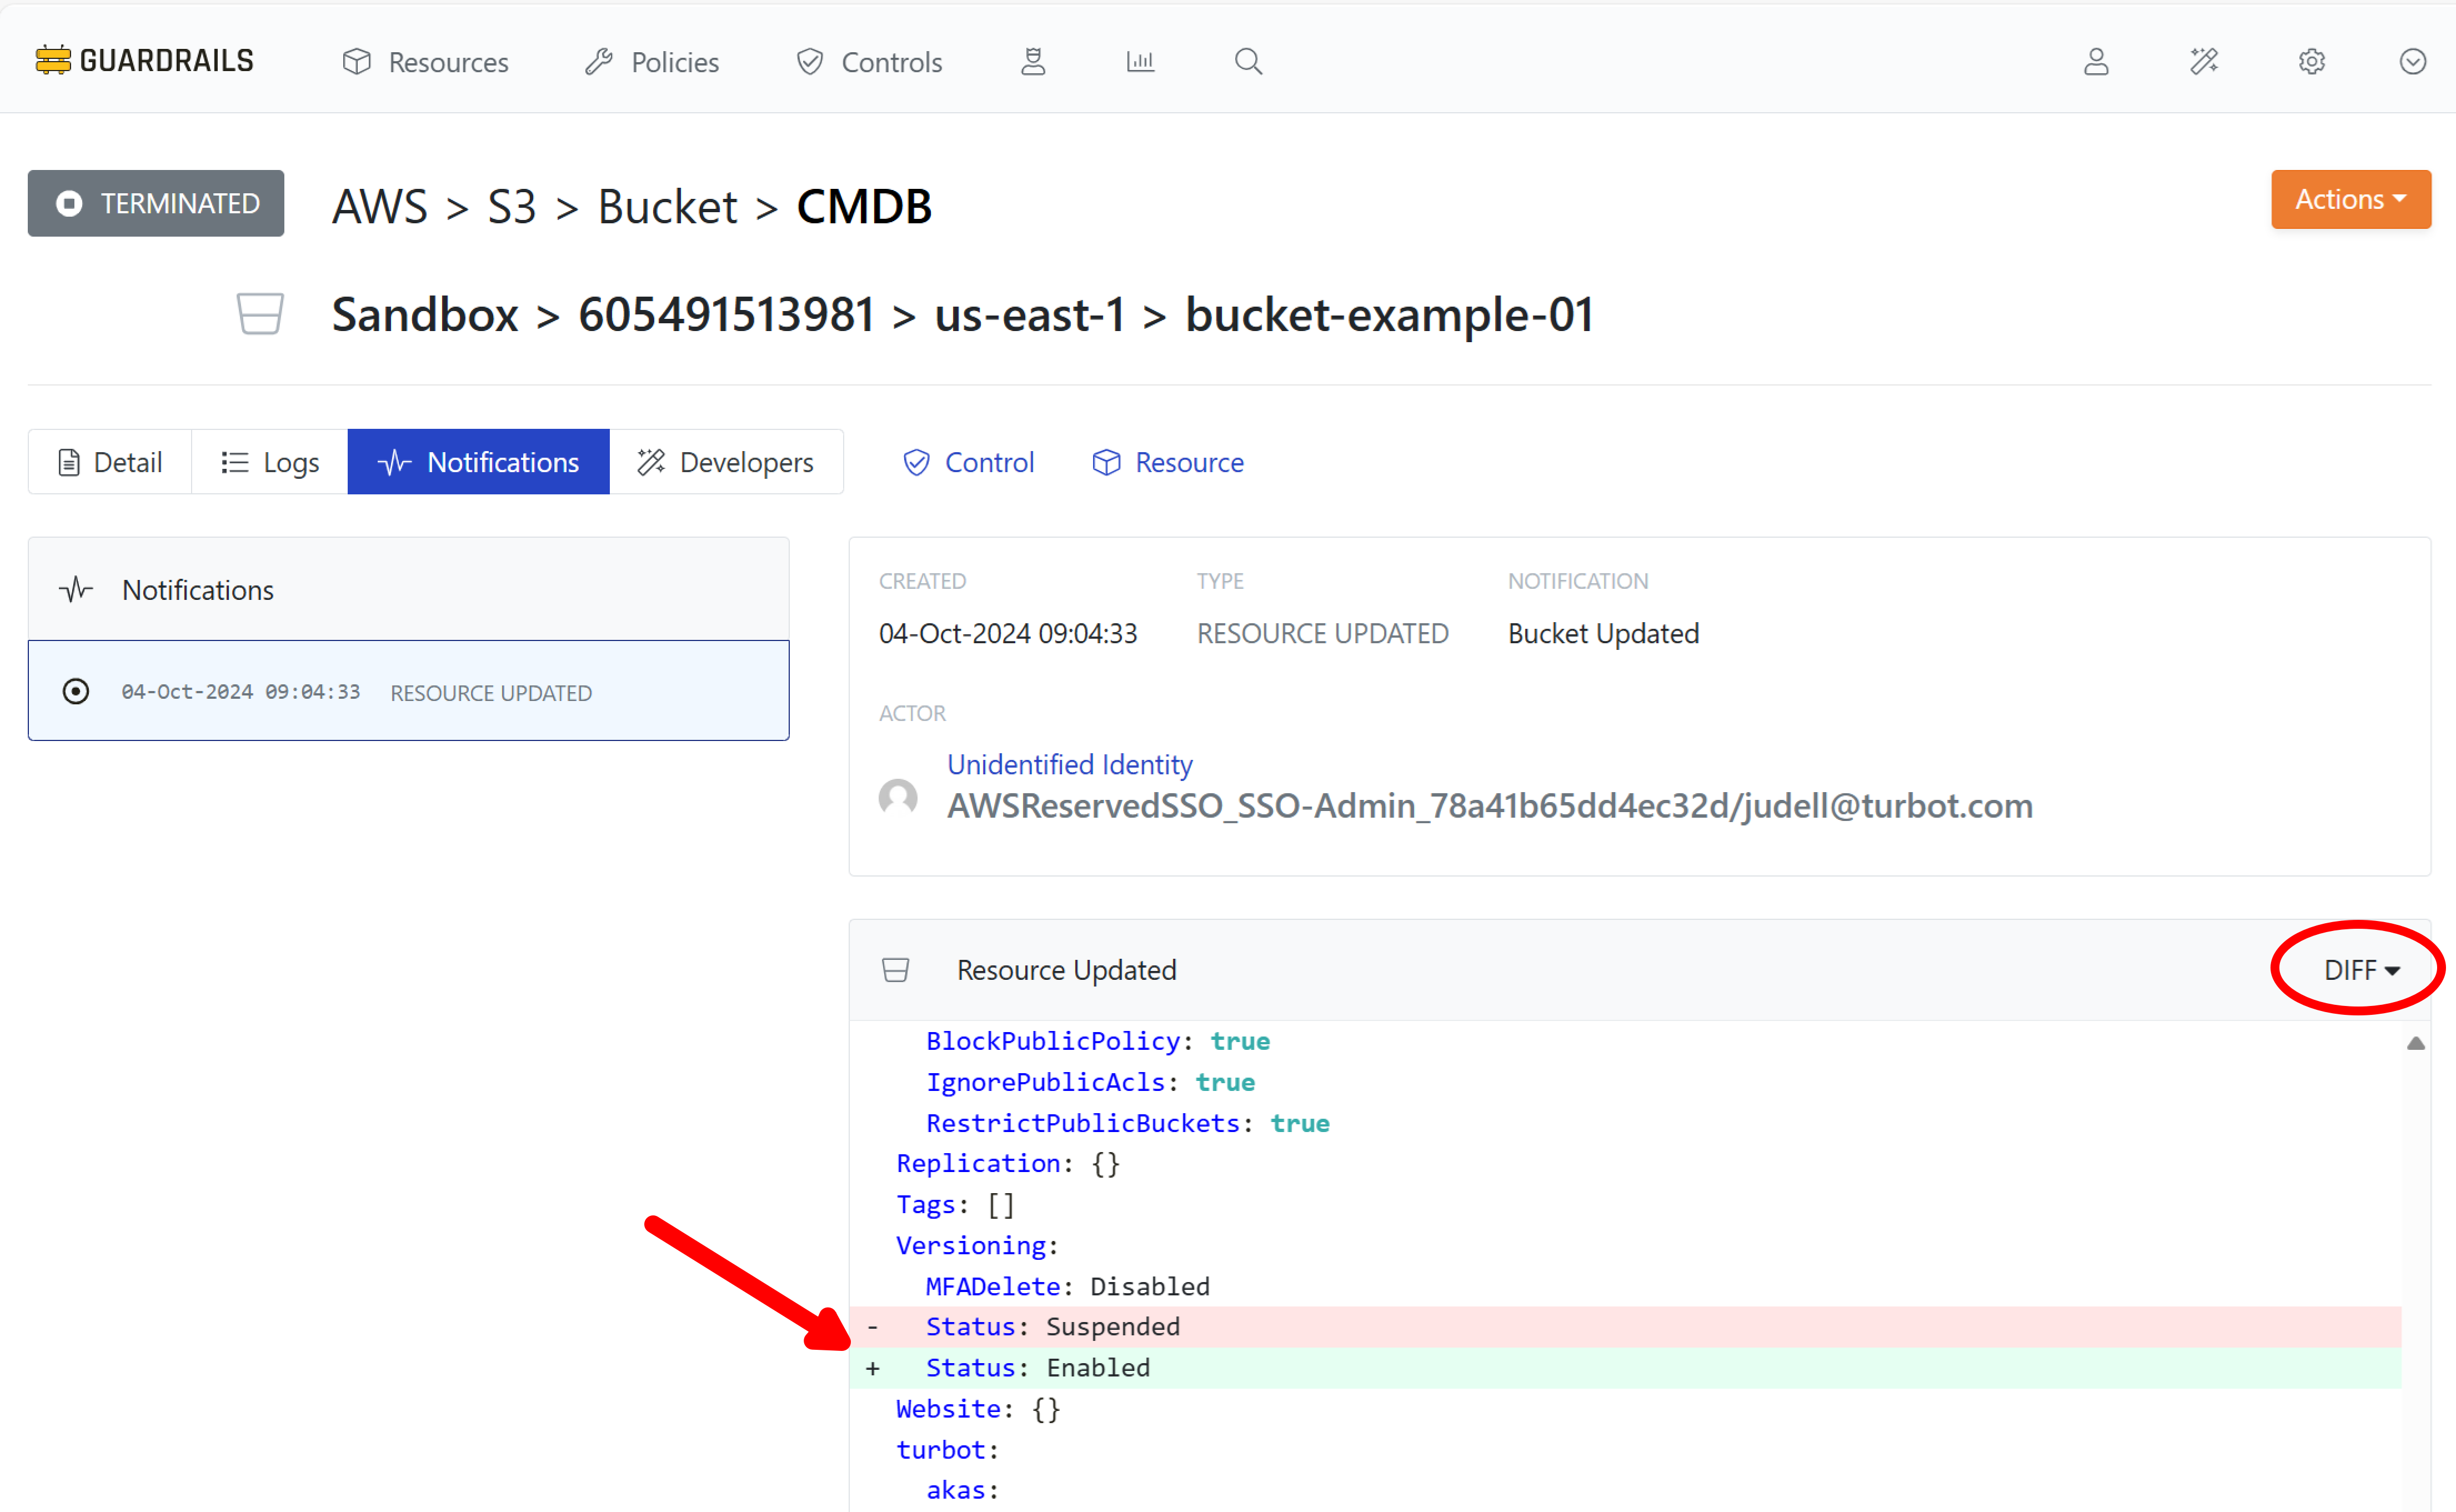Switch to the Notifications tab

[478, 461]
